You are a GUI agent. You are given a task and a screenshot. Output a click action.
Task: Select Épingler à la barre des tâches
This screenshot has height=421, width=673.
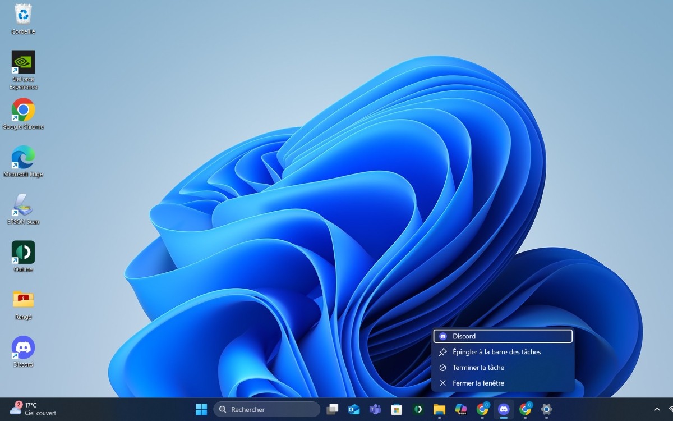click(x=497, y=352)
